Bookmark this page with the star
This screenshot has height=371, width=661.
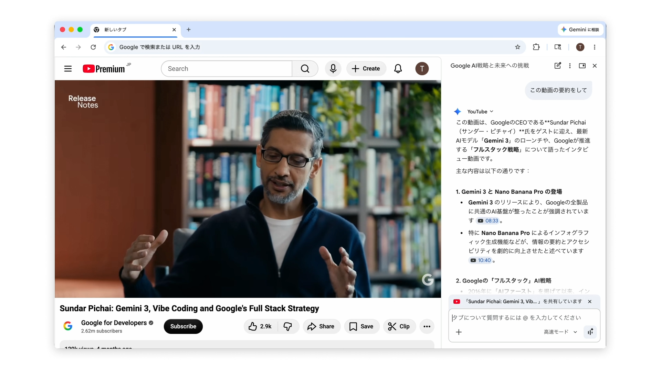click(x=518, y=47)
